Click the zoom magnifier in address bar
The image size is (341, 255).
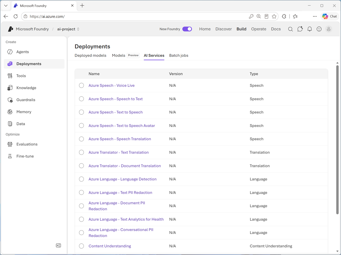click(x=259, y=17)
